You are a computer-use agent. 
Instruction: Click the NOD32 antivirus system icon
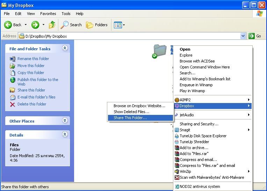[x=177, y=186]
